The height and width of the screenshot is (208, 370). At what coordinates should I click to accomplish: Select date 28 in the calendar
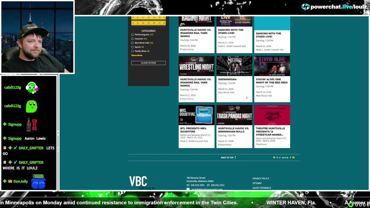[164, 23]
